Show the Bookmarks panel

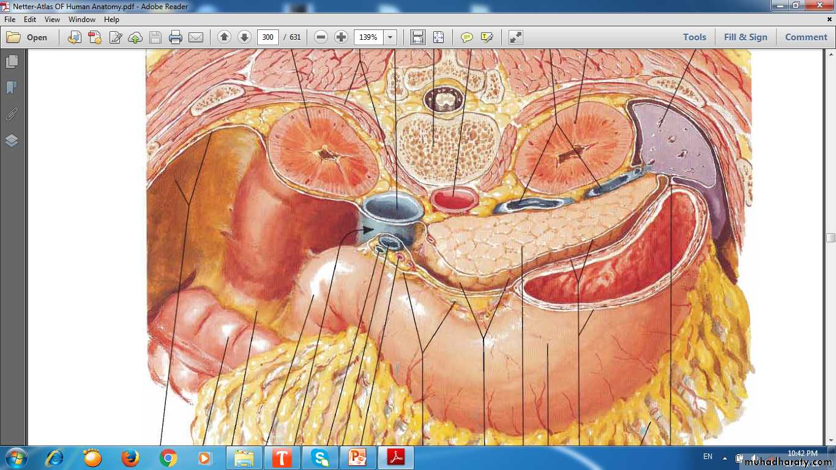12,88
